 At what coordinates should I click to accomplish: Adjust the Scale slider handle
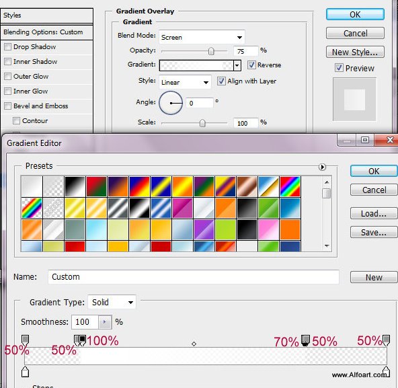point(202,123)
